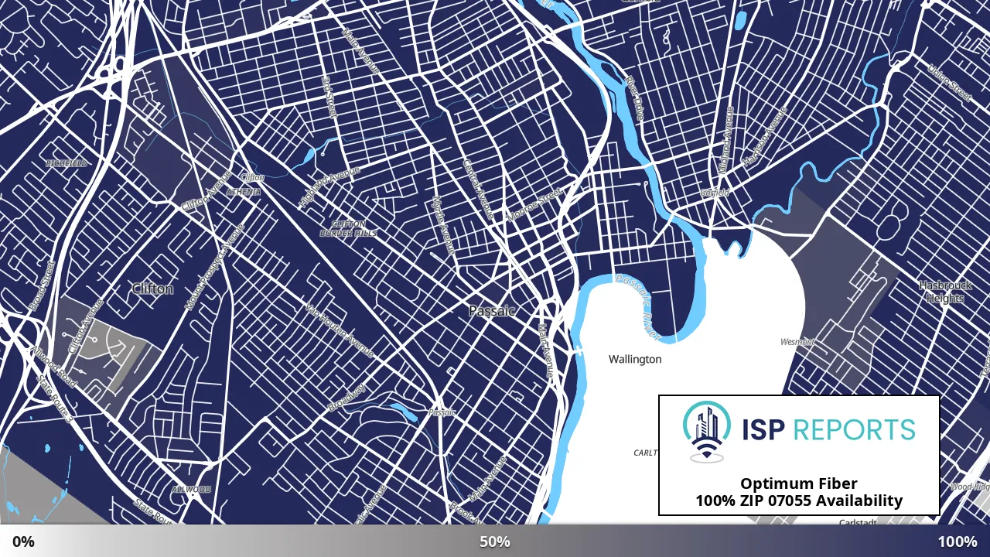Screen dimensions: 990x557
Task: Click the Central Avenue label
Action: tap(478, 189)
